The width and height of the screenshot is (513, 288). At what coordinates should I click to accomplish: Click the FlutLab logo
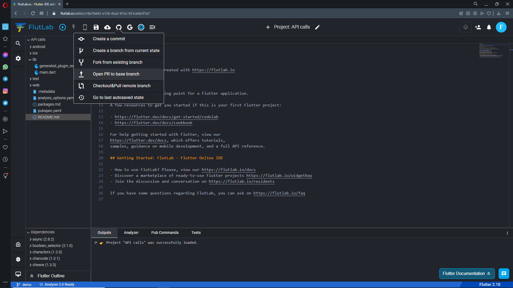point(34,27)
